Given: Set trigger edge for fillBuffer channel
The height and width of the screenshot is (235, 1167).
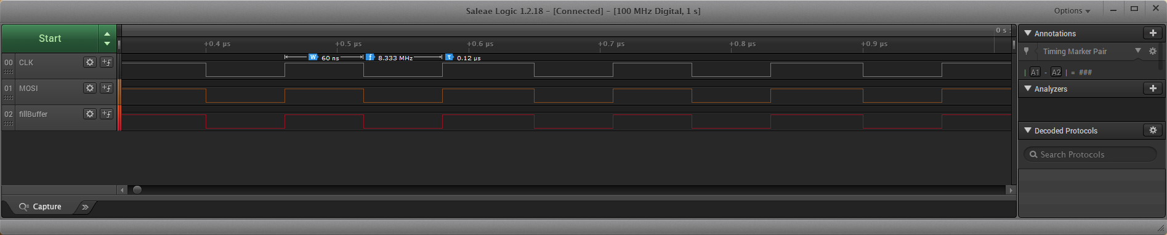Looking at the screenshot, I should (x=107, y=114).
